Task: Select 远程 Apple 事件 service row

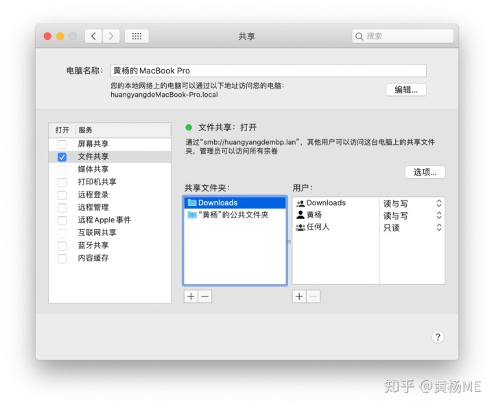Action: pyautogui.click(x=110, y=220)
